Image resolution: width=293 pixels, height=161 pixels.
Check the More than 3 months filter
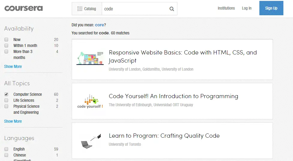pyautogui.click(x=6, y=51)
